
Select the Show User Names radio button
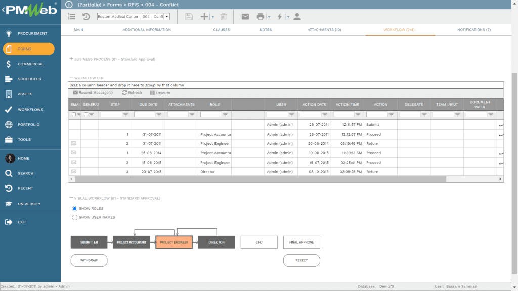[x=75, y=217]
